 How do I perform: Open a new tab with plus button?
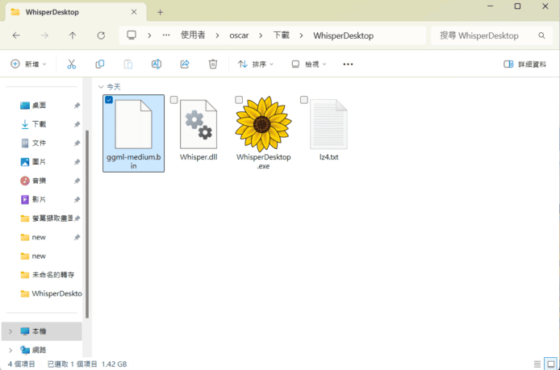[x=160, y=12]
